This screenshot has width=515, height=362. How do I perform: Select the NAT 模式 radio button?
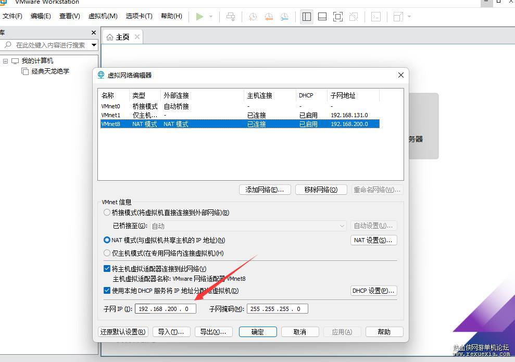coord(107,240)
